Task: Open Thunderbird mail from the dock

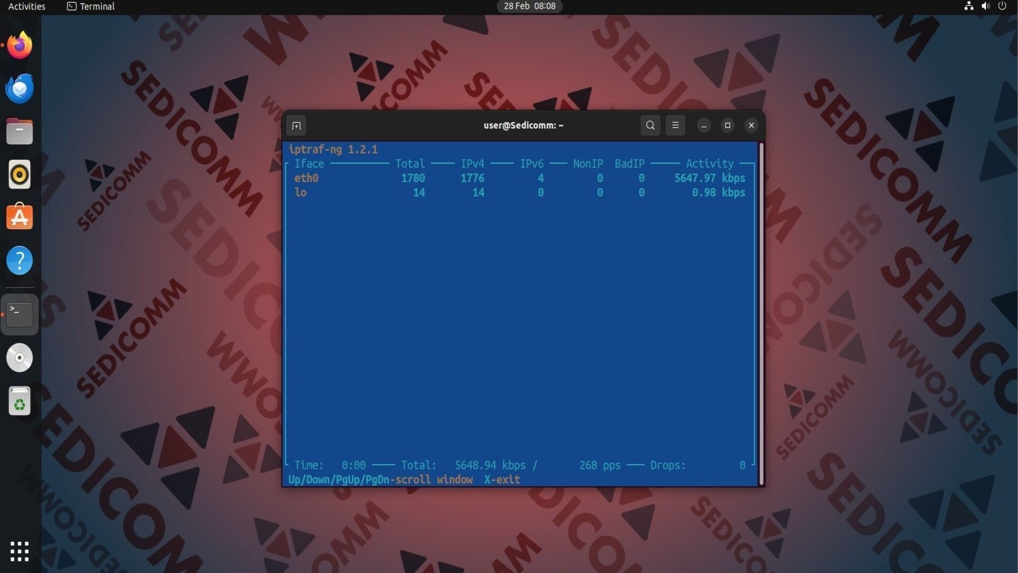Action: (20, 89)
